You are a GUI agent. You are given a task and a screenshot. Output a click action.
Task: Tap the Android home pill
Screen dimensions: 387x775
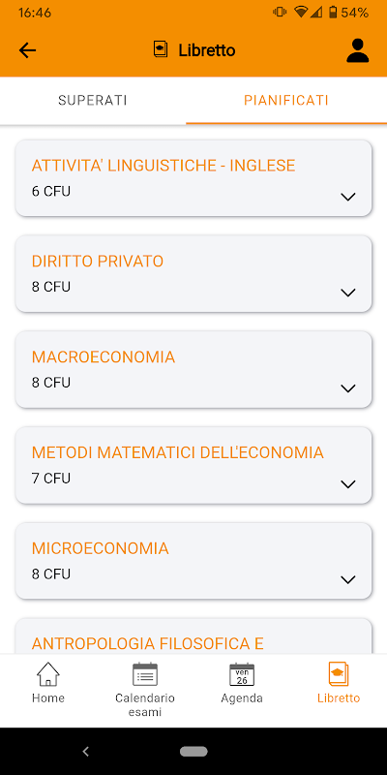coord(193,752)
